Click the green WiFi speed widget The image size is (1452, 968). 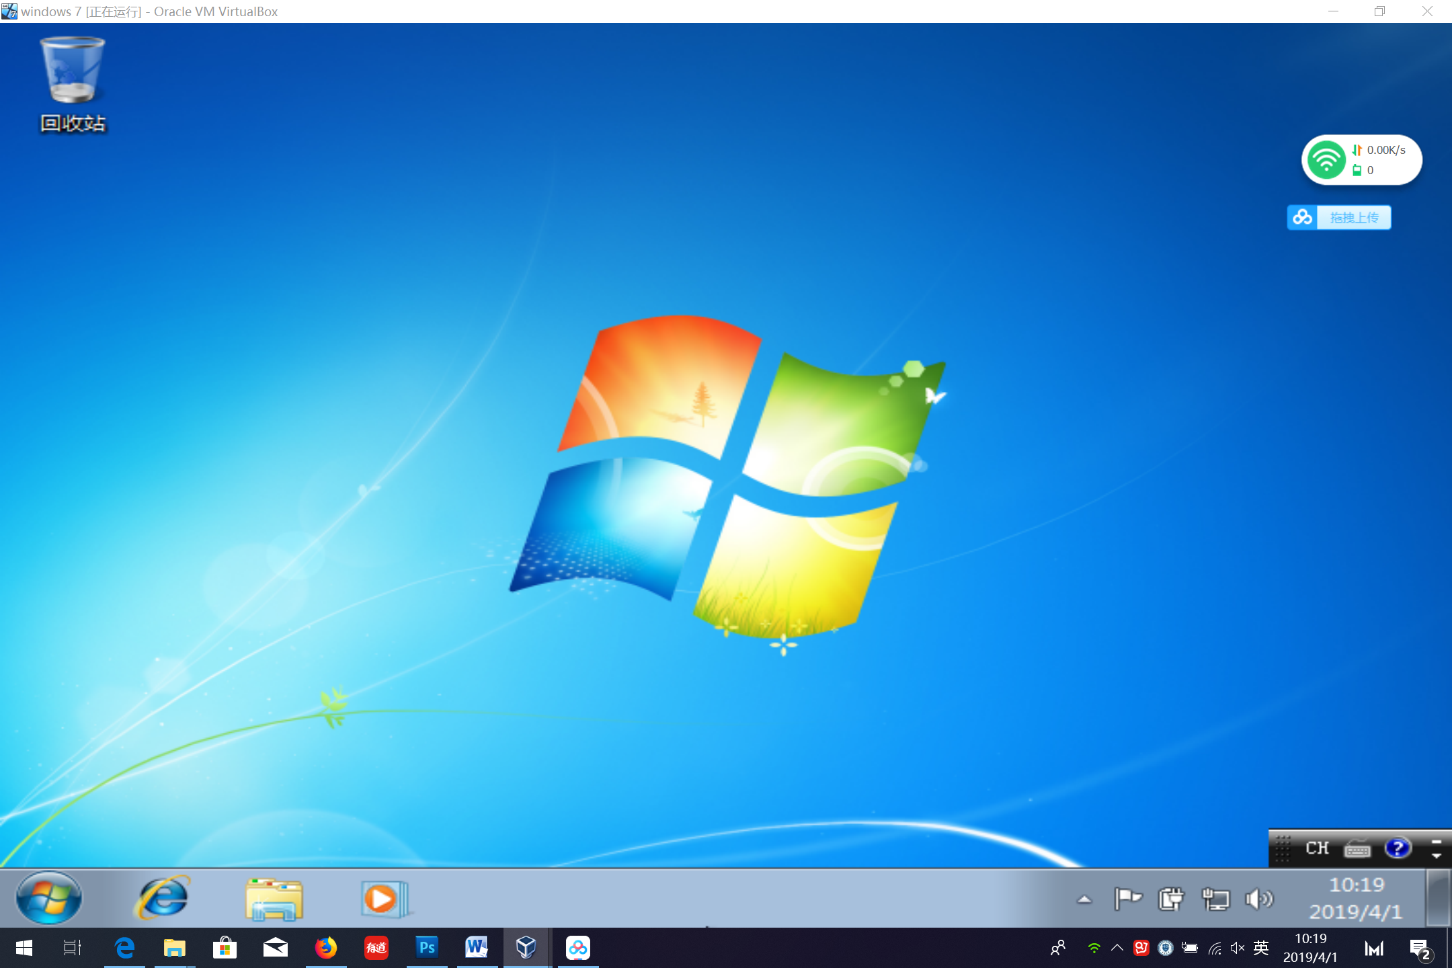click(x=1362, y=160)
